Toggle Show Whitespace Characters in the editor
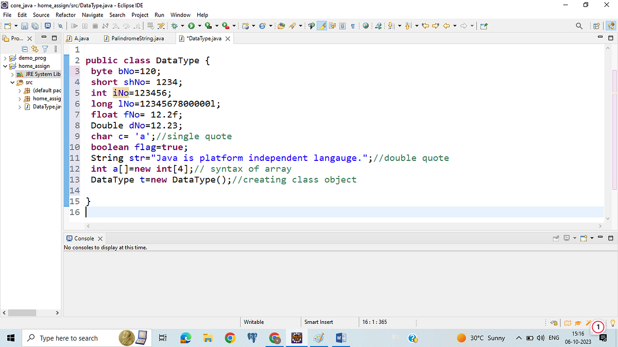This screenshot has width=618, height=347. point(352,26)
